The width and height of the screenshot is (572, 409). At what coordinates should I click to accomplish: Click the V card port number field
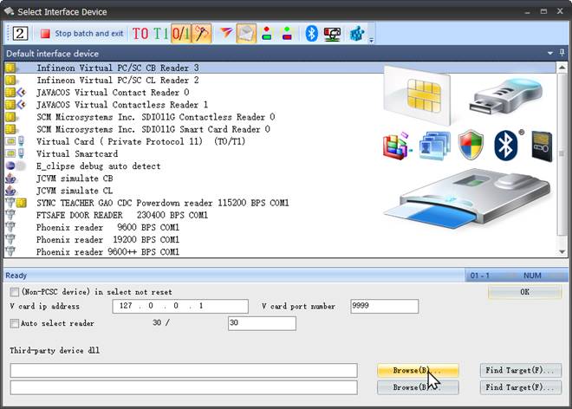coord(384,307)
